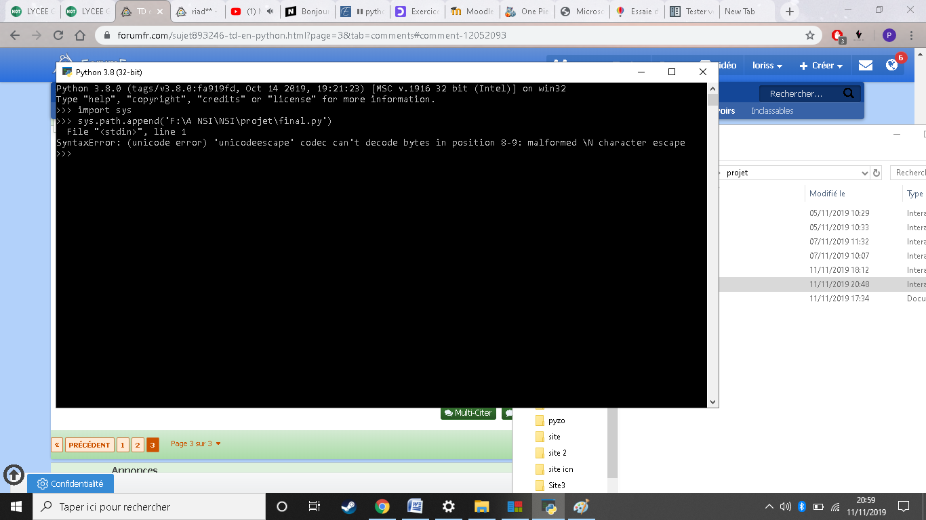Open the Confidentialité button
Viewport: 926px width, 520px height.
[x=71, y=483]
